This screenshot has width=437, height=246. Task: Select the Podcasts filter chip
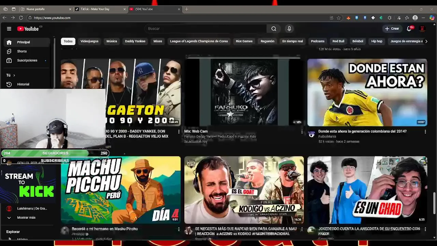[318, 41]
